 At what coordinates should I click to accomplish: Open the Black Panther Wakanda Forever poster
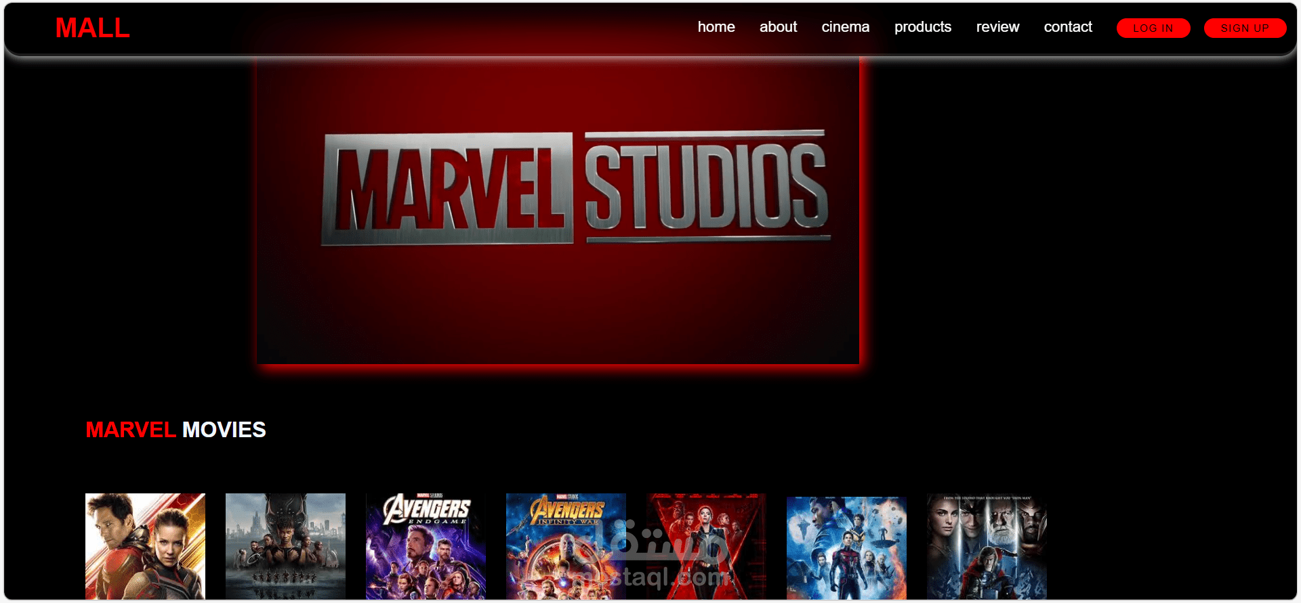tap(285, 546)
